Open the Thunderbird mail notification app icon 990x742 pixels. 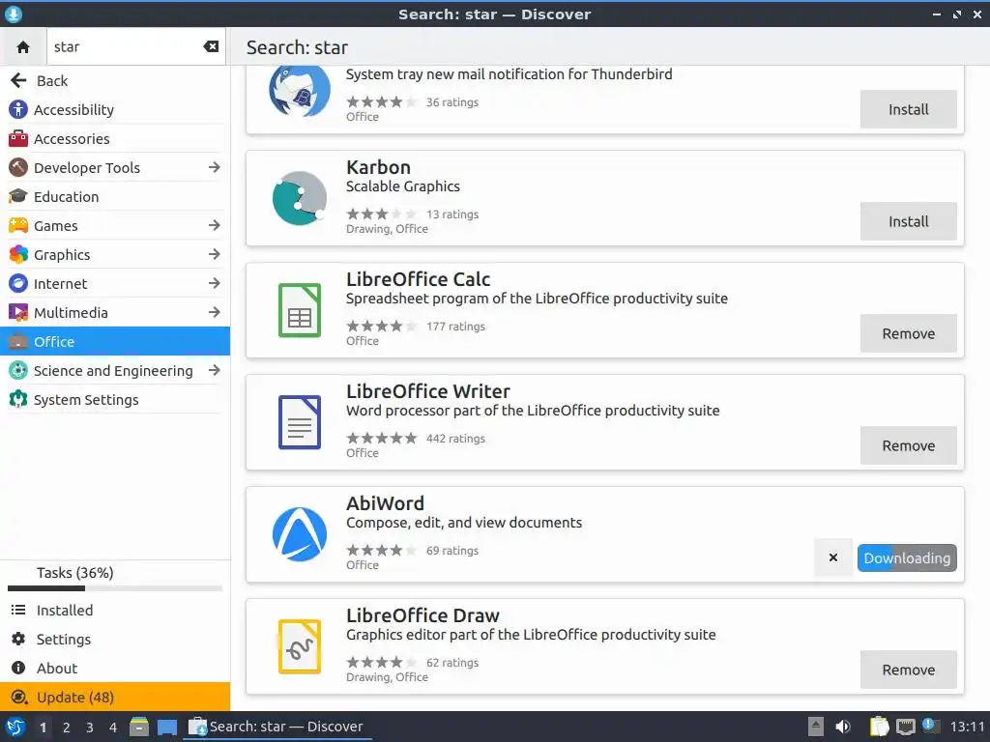pyautogui.click(x=300, y=90)
